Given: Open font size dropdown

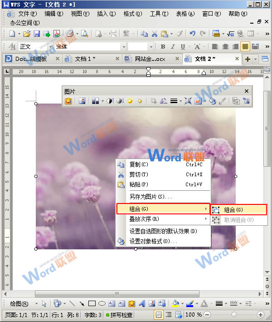Looking at the screenshot, I should coord(151,47).
